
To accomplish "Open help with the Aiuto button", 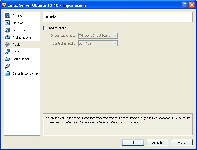I will (x=182, y=142).
